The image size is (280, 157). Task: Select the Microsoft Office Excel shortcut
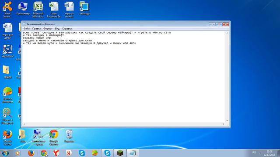point(38,10)
